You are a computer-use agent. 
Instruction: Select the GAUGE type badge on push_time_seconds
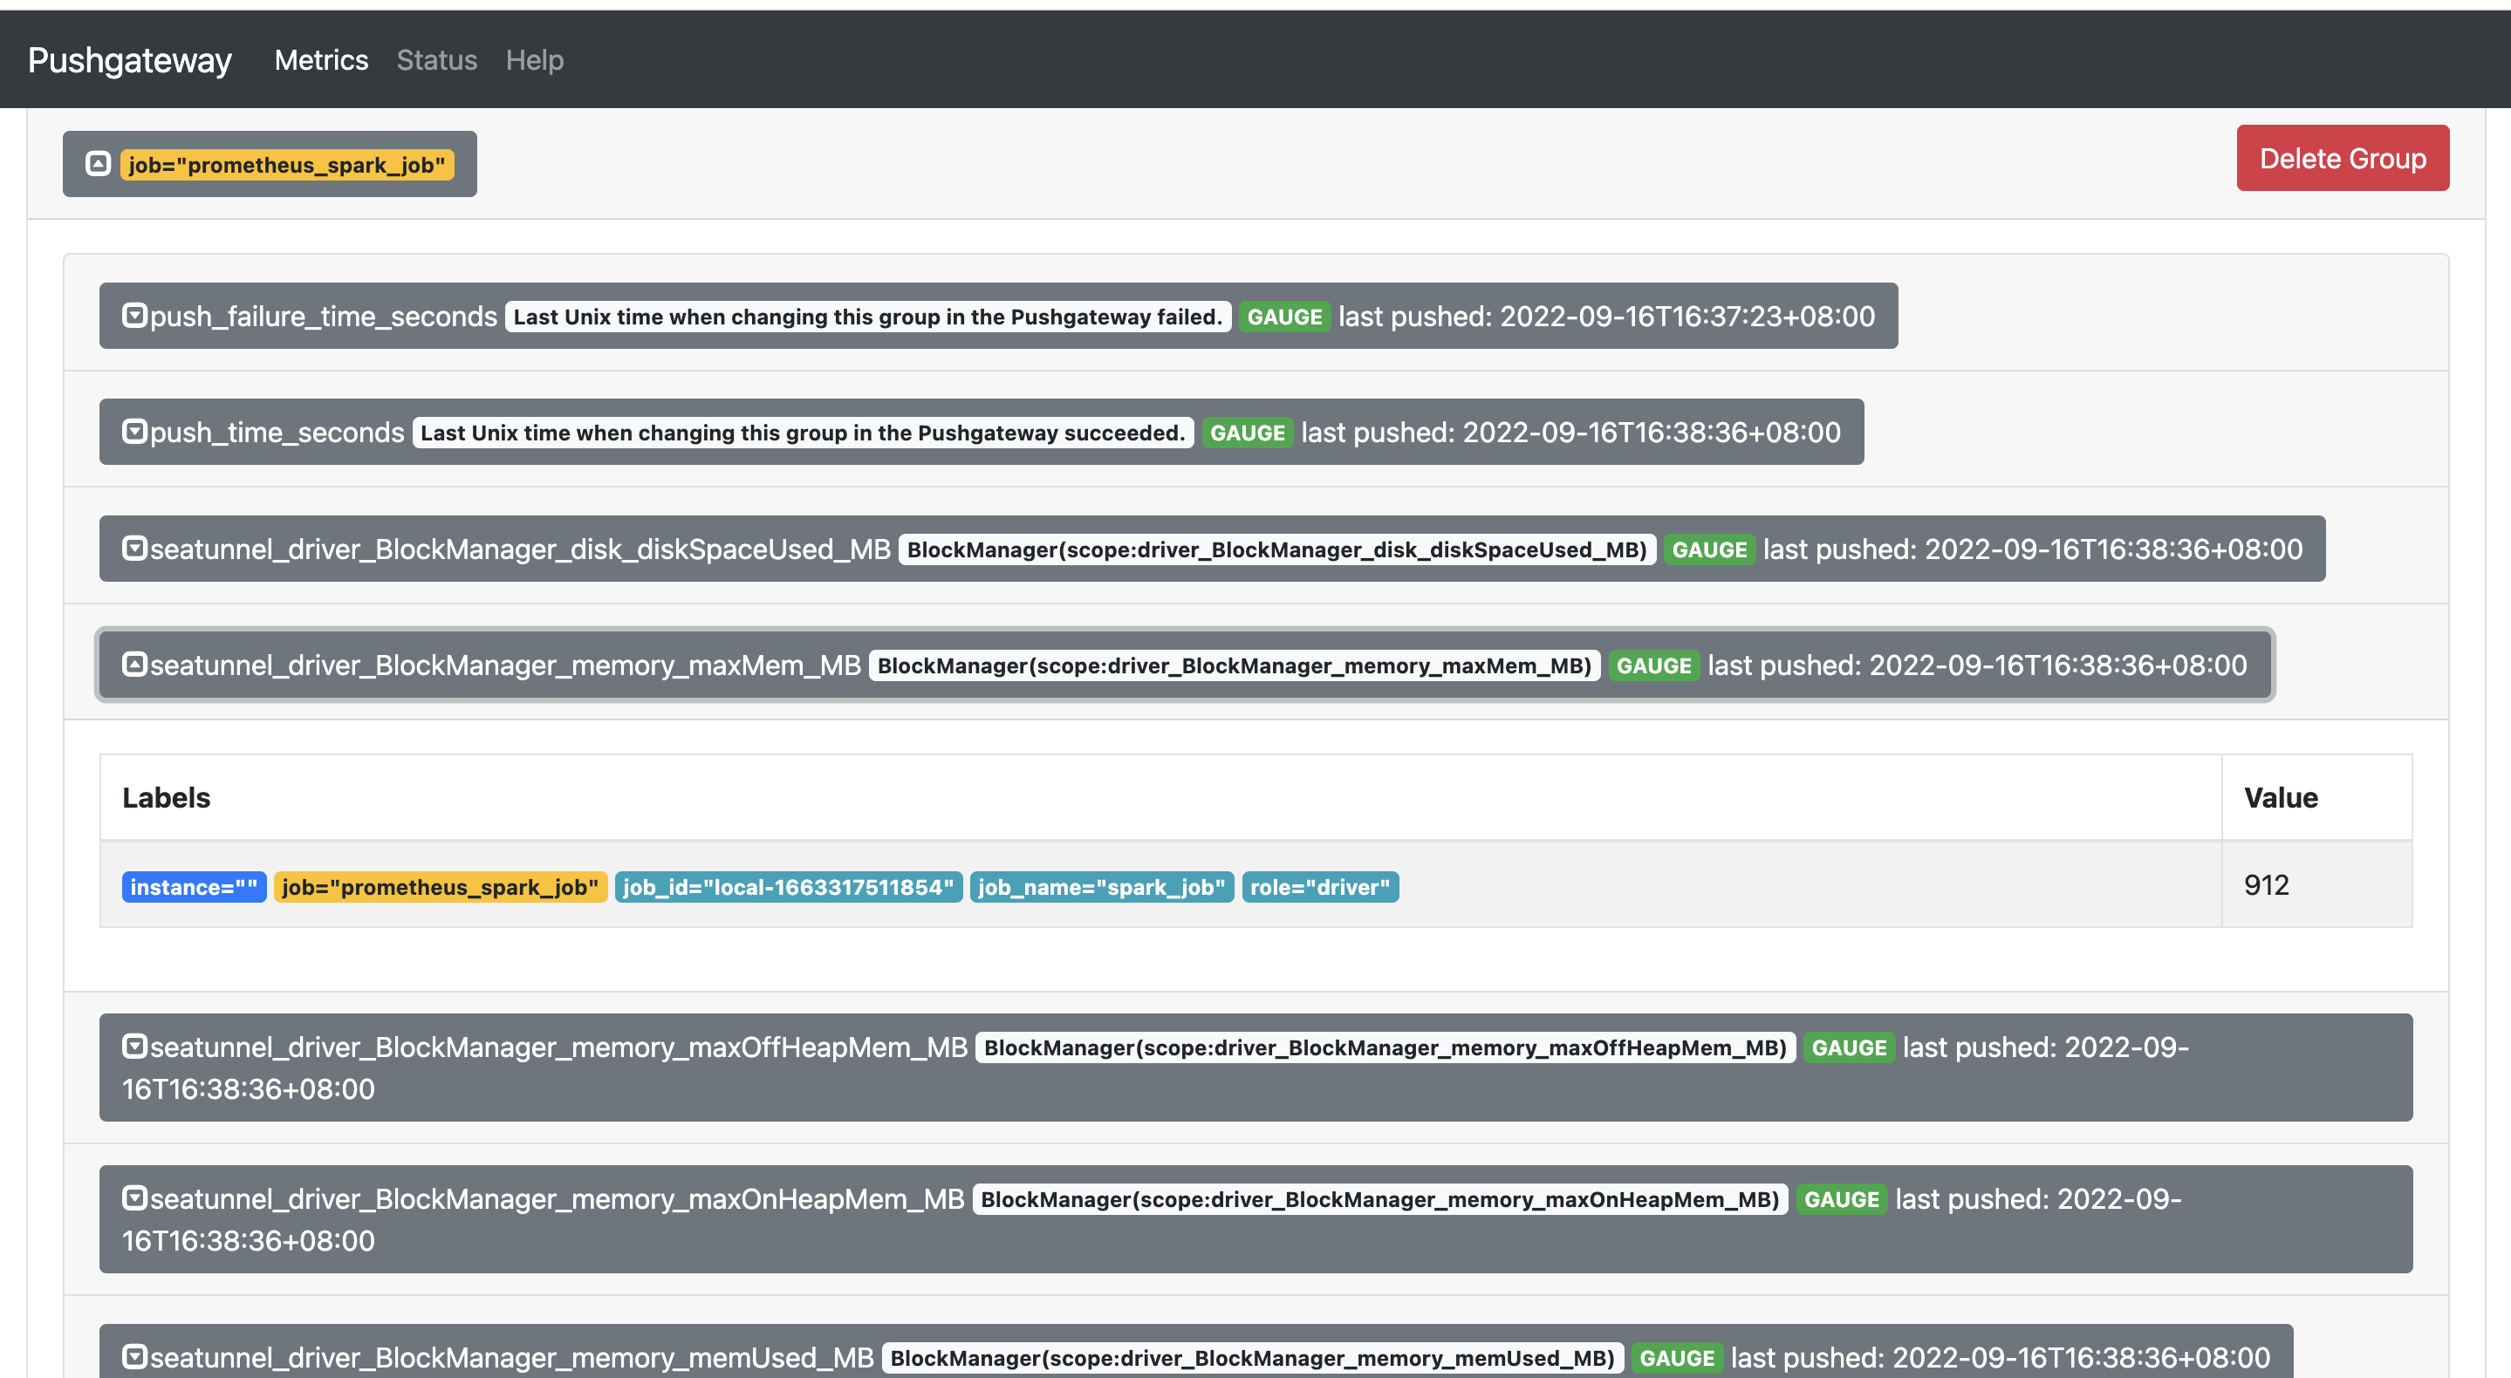[1248, 432]
